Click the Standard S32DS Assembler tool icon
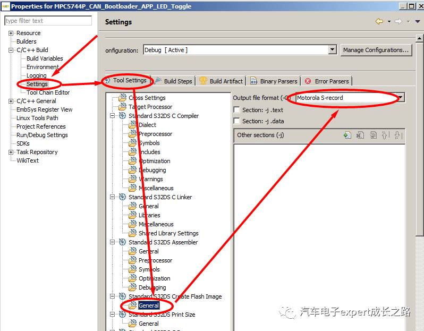 pos(123,242)
